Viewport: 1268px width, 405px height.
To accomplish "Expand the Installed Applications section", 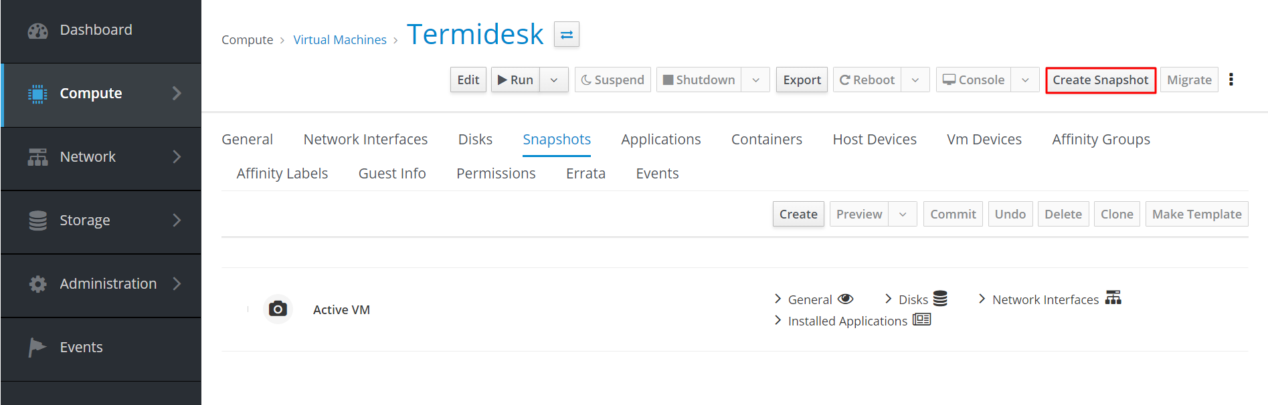I will coord(847,321).
